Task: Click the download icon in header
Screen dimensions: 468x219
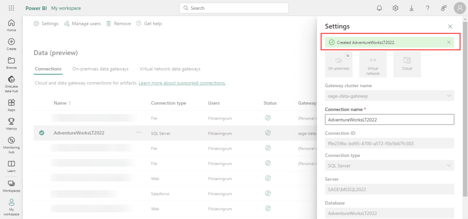Action: tap(412, 8)
